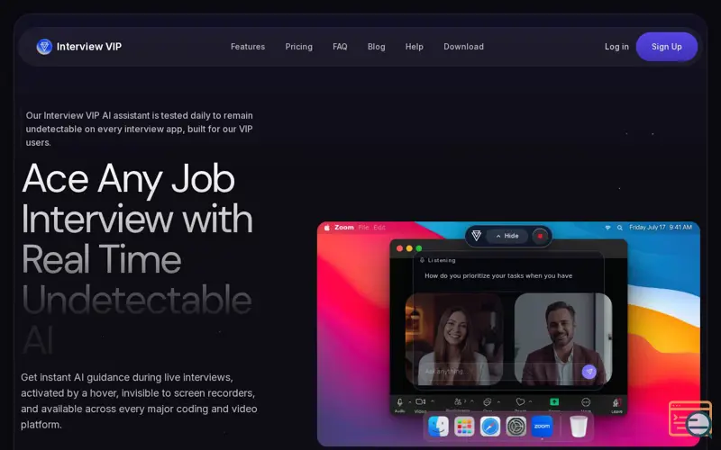Click the Friday July 17 9:41 AM clock
The width and height of the screenshot is (721, 450).
click(661, 228)
